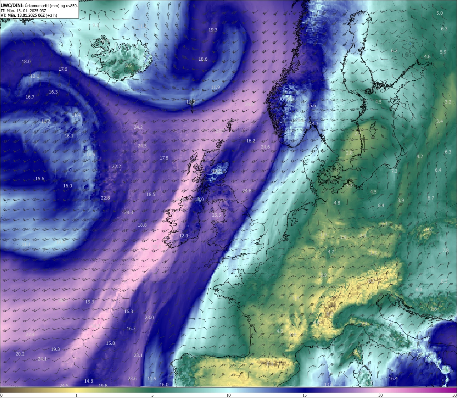Click the 16.2 value on the map

click(251, 141)
